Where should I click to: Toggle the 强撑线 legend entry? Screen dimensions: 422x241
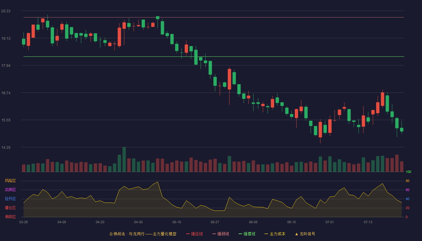pyautogui.click(x=247, y=234)
